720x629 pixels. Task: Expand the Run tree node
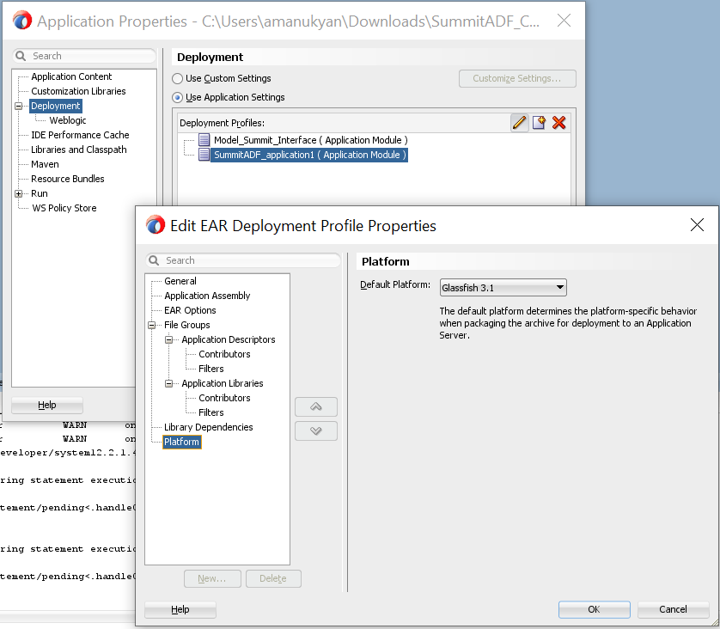(19, 193)
